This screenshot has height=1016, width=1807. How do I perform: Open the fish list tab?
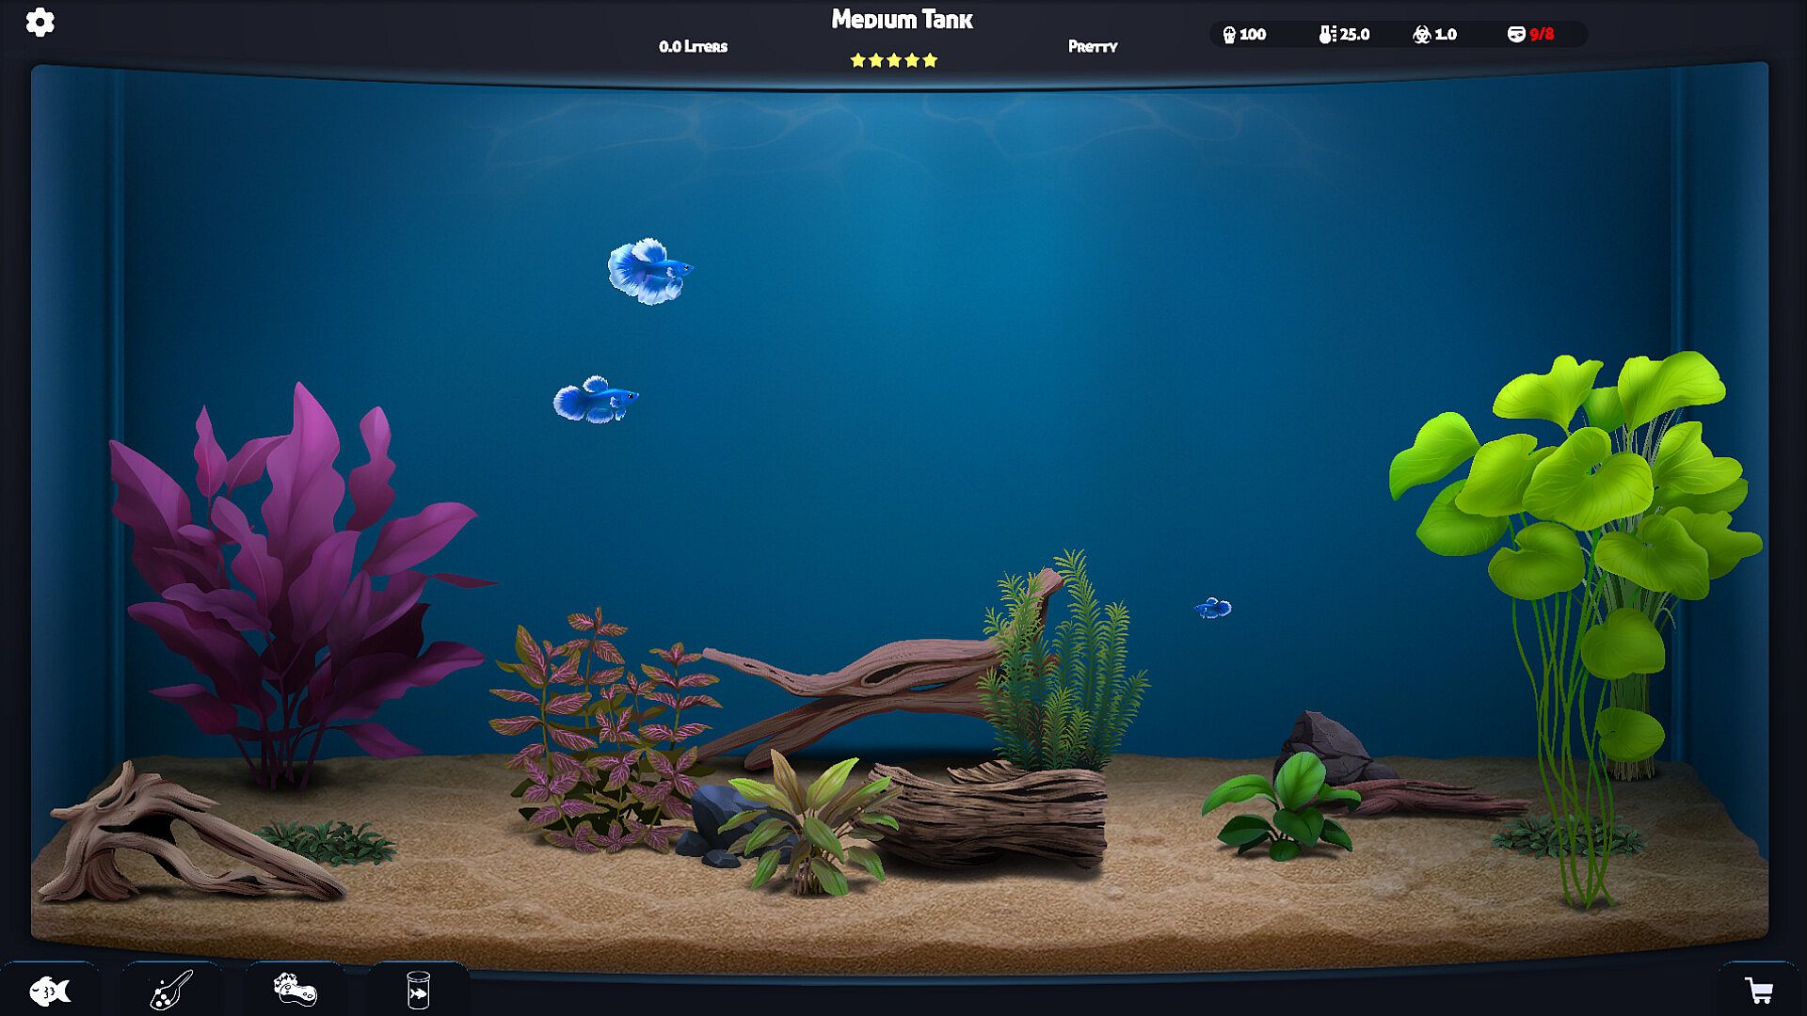pos(50,991)
